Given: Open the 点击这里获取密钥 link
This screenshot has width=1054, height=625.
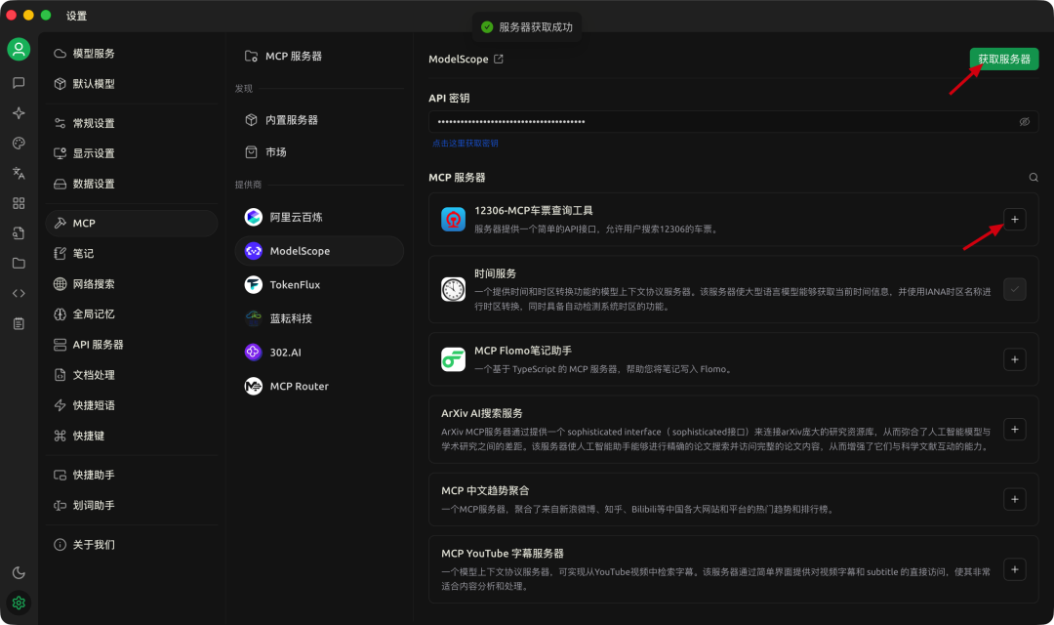Looking at the screenshot, I should tap(466, 142).
